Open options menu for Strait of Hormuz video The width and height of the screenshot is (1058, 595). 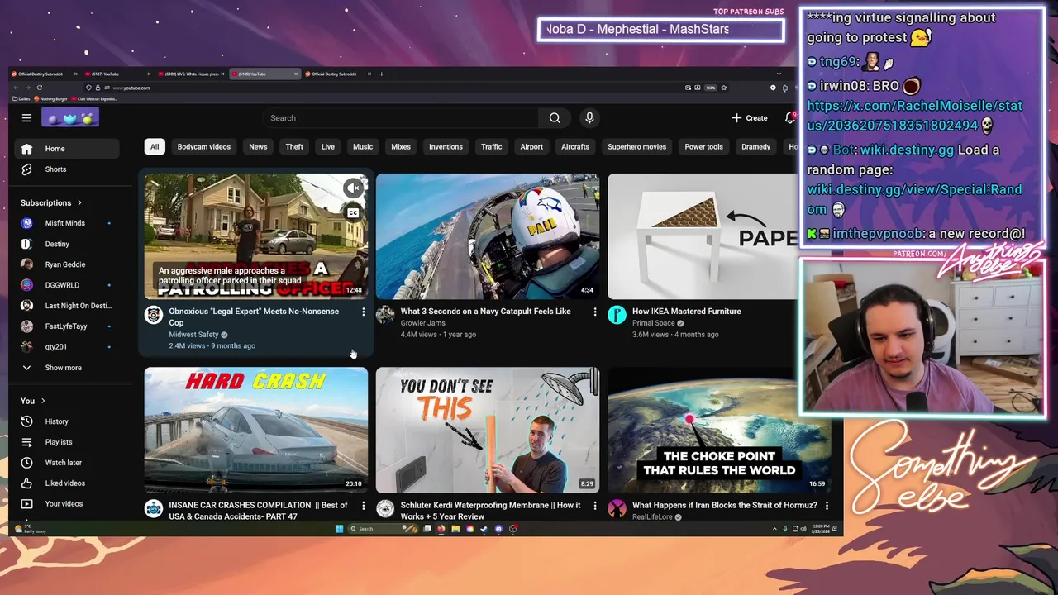tap(827, 505)
